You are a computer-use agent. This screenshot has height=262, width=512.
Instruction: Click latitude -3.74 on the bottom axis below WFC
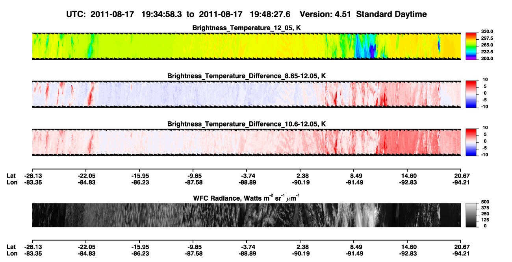(x=247, y=247)
